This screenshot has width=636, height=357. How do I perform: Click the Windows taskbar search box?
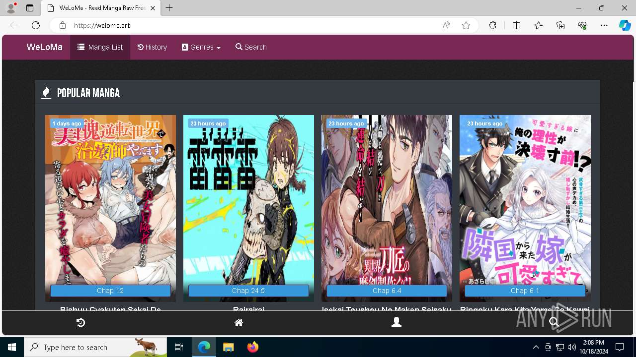pyautogui.click(x=95, y=347)
